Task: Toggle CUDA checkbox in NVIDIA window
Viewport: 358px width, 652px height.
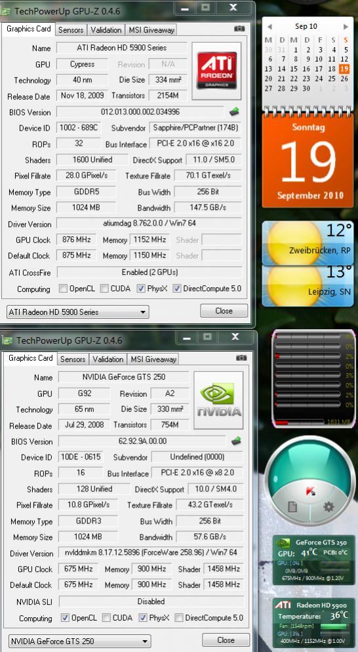Action: point(106,617)
